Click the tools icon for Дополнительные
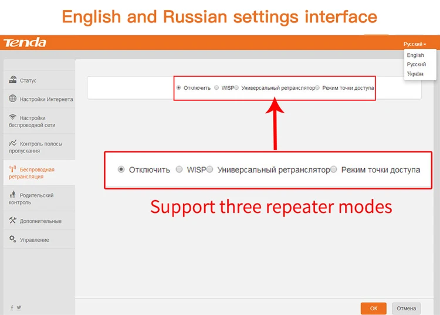This screenshot has height=315, width=440. 13,220
